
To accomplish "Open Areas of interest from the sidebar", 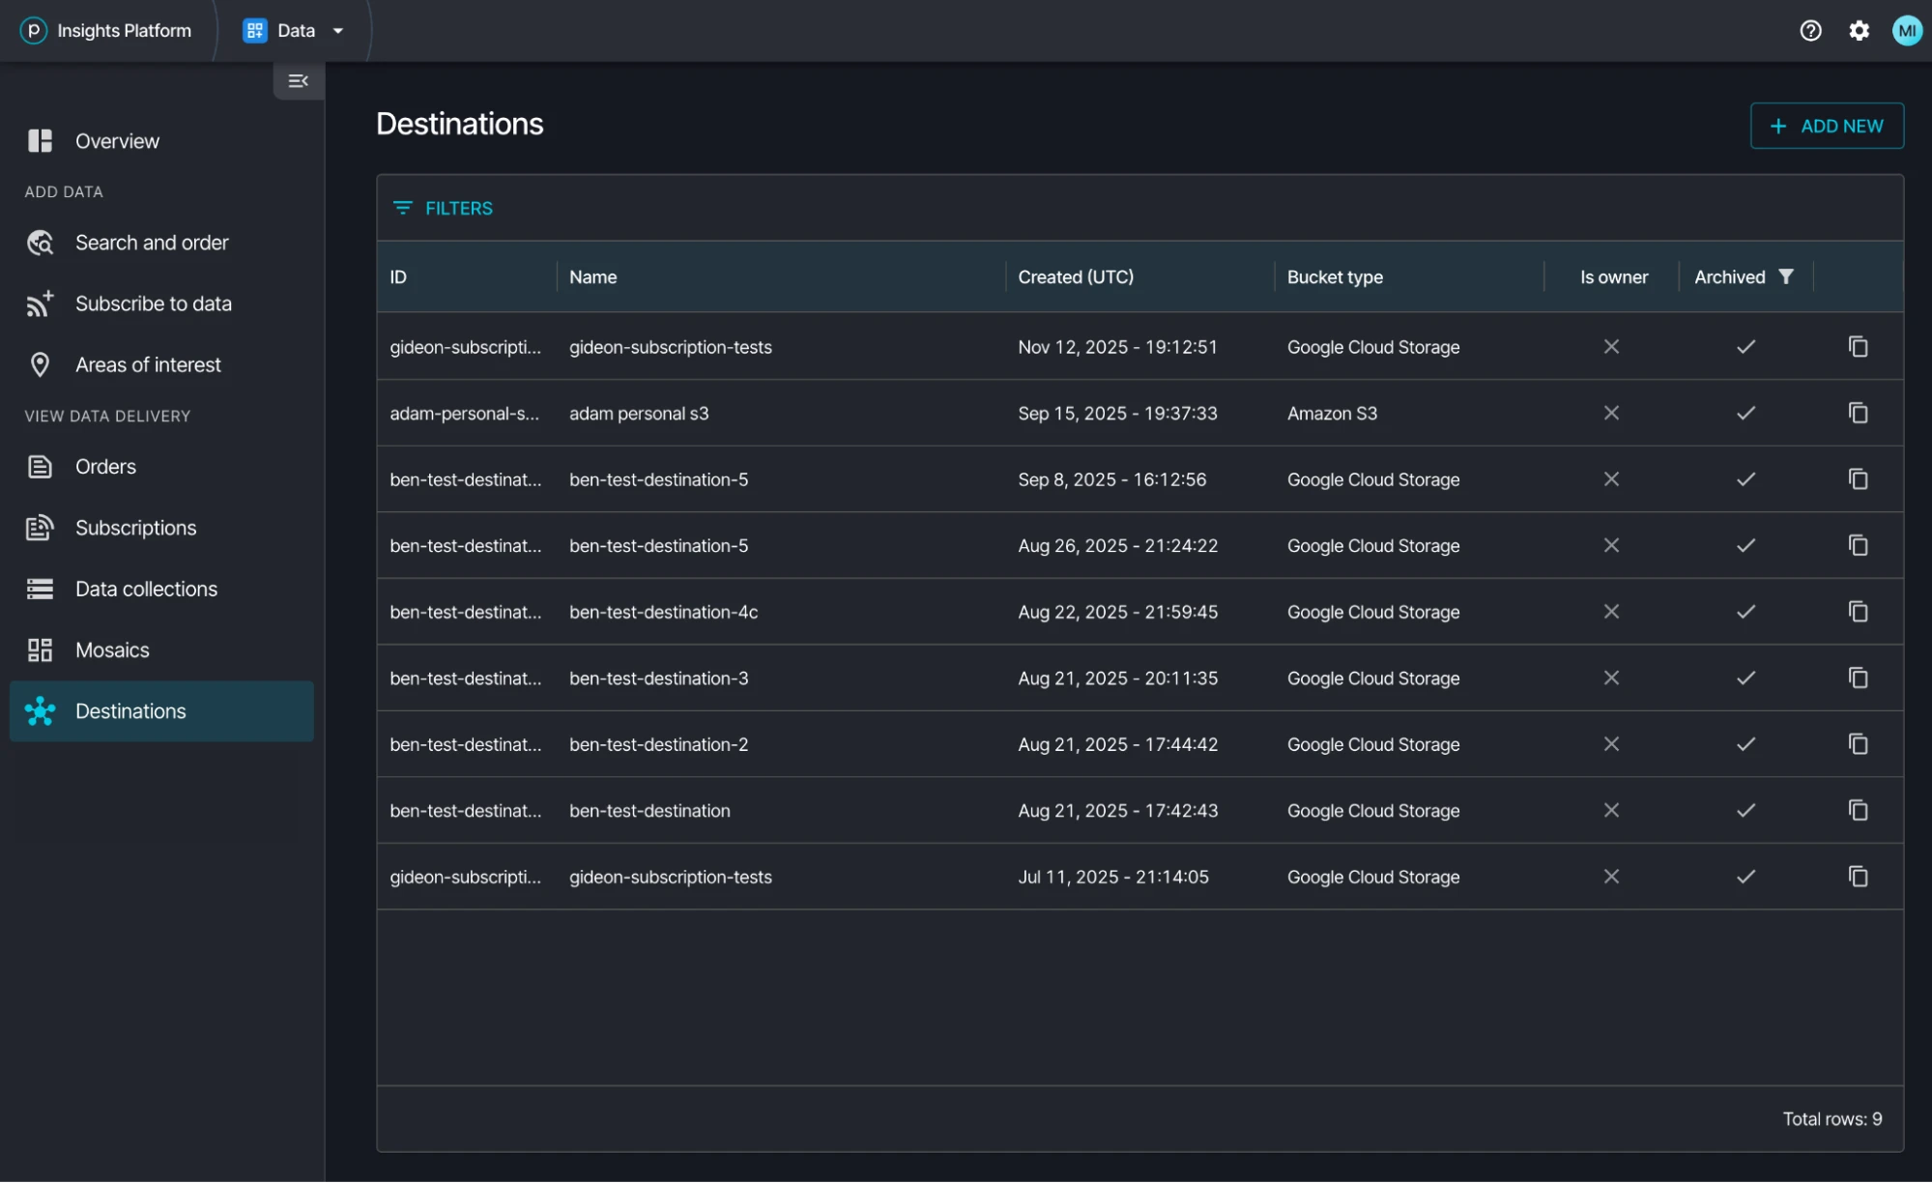I will tap(40, 364).
